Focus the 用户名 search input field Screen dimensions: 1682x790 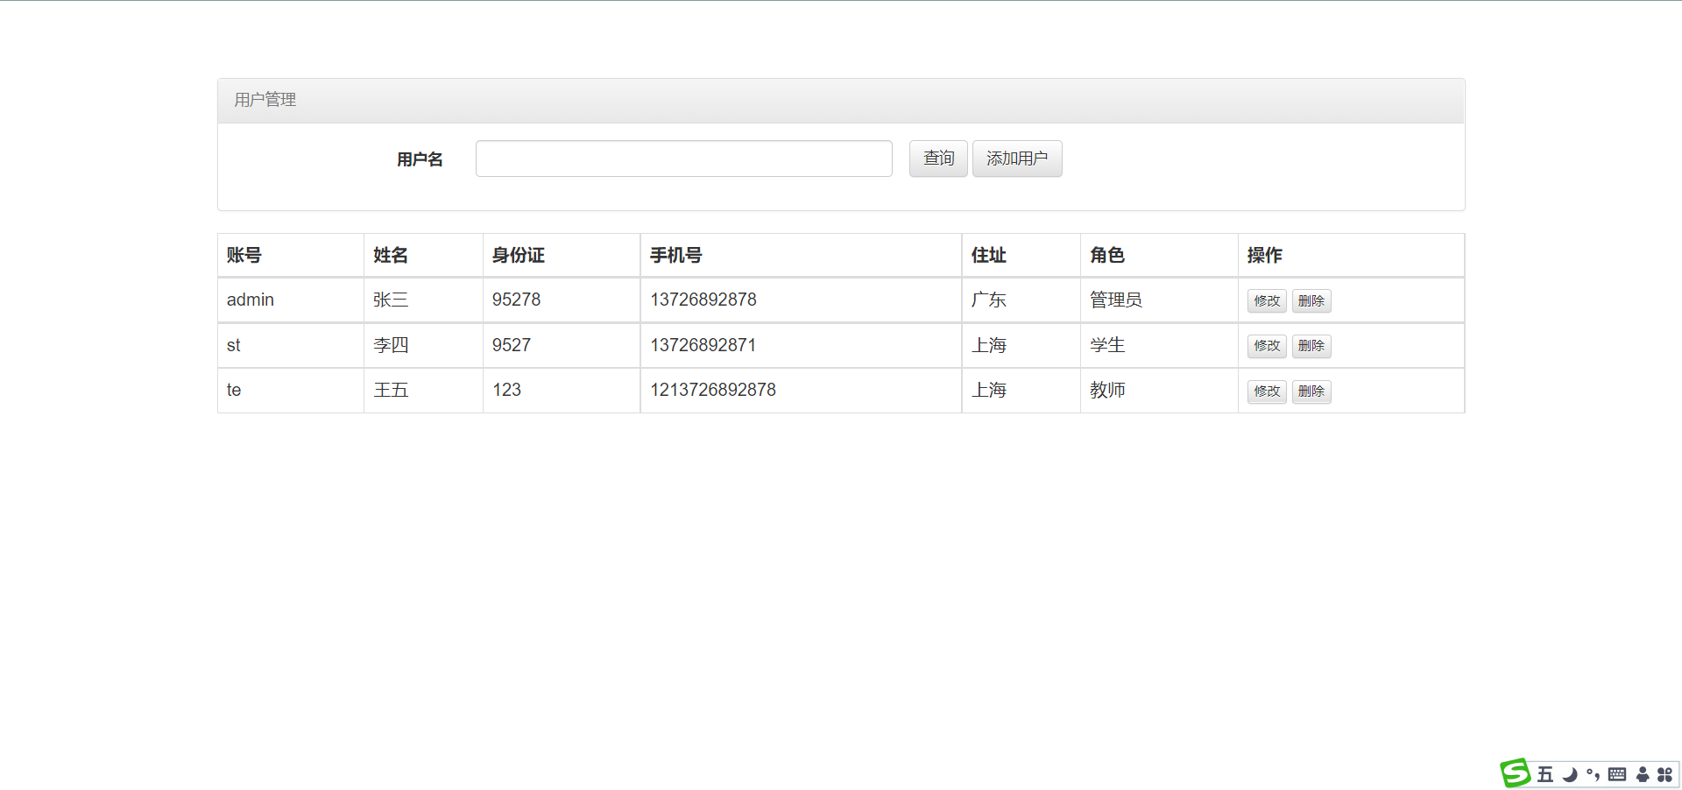coord(684,159)
